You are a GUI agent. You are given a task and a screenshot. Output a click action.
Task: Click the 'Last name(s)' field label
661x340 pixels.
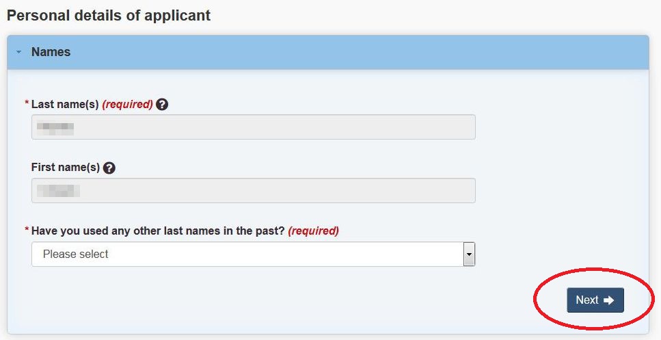pyautogui.click(x=65, y=104)
